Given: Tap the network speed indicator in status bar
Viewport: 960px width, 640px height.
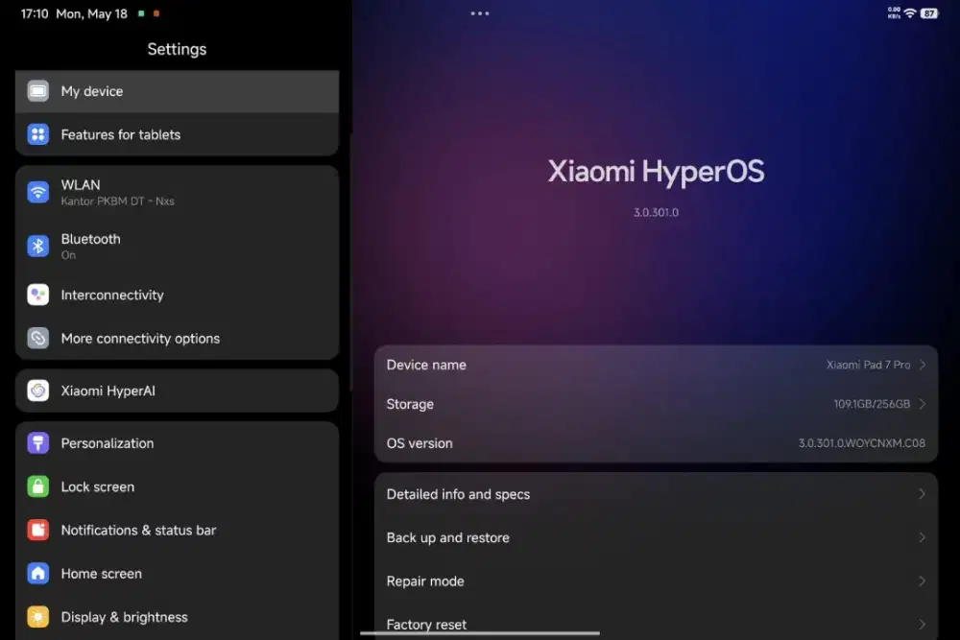Looking at the screenshot, I should coord(894,12).
